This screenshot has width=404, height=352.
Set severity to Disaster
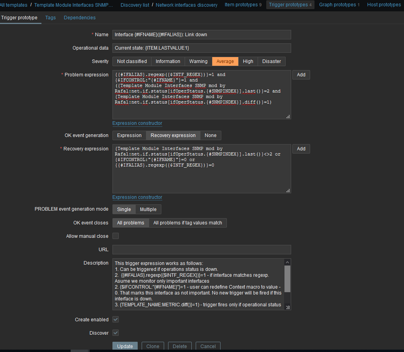click(272, 61)
